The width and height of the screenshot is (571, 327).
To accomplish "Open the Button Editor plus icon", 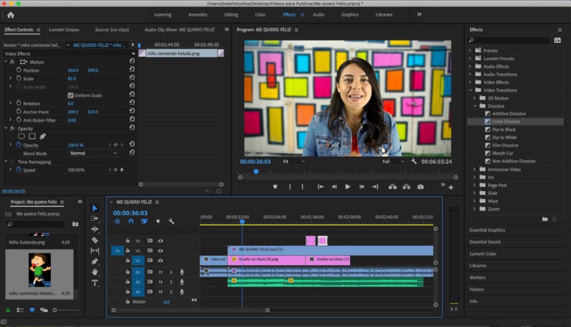I will coord(451,187).
